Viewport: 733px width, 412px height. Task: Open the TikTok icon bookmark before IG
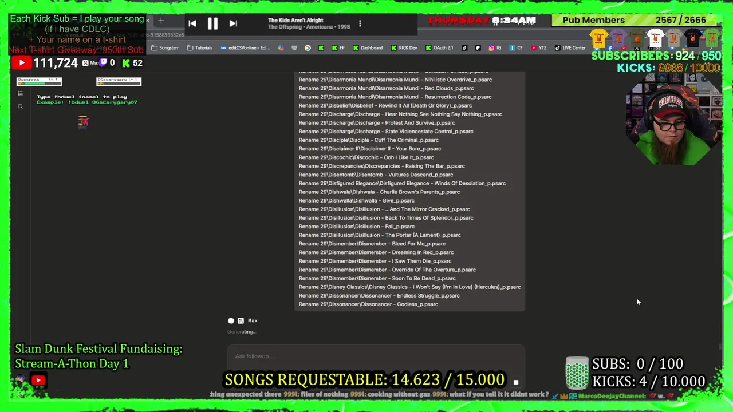click(x=464, y=48)
